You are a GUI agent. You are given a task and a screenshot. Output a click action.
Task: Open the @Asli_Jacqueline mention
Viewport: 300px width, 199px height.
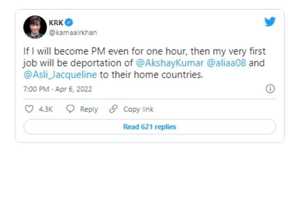click(x=60, y=75)
